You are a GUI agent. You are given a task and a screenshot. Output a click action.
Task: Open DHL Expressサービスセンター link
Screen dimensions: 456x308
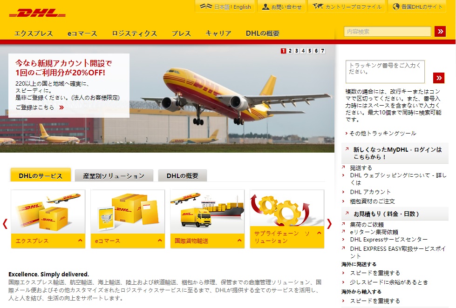pos(389,240)
